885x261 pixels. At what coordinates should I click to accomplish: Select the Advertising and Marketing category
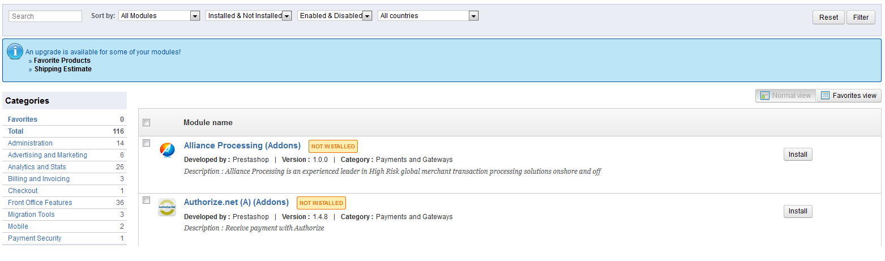click(x=48, y=155)
